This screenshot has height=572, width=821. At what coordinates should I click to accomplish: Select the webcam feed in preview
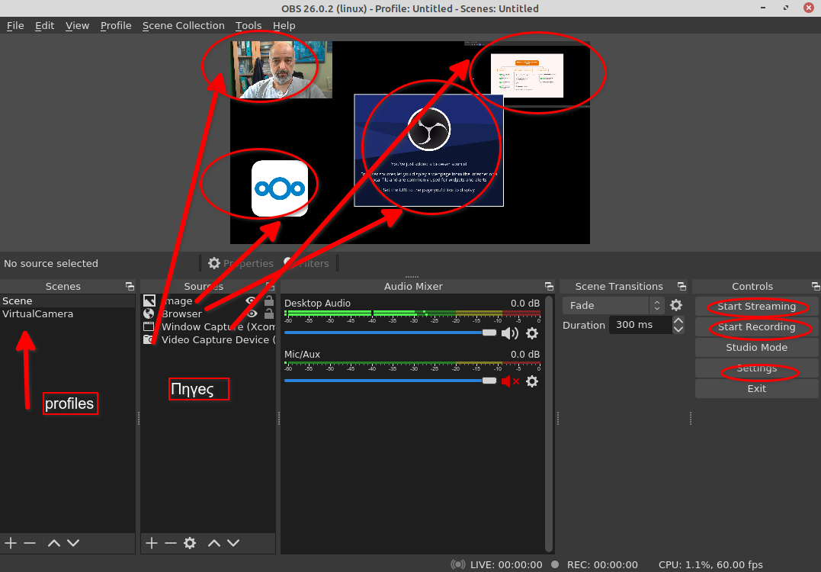pos(281,69)
